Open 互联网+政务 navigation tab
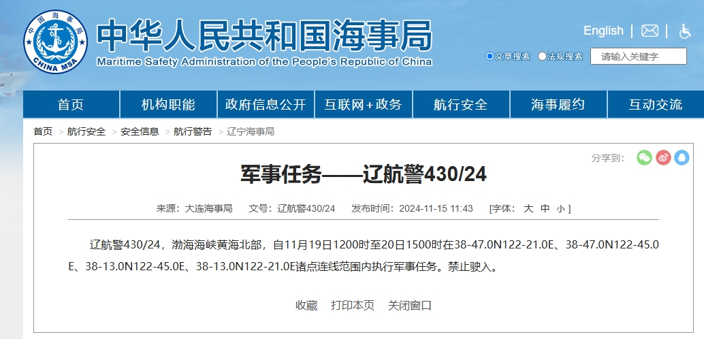This screenshot has width=704, height=339. click(363, 104)
